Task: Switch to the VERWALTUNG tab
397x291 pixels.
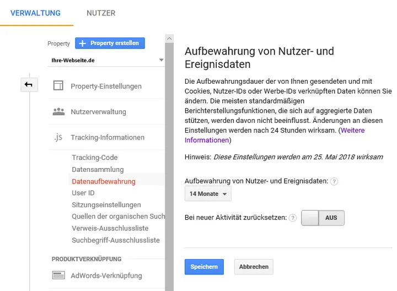Action: [35, 13]
